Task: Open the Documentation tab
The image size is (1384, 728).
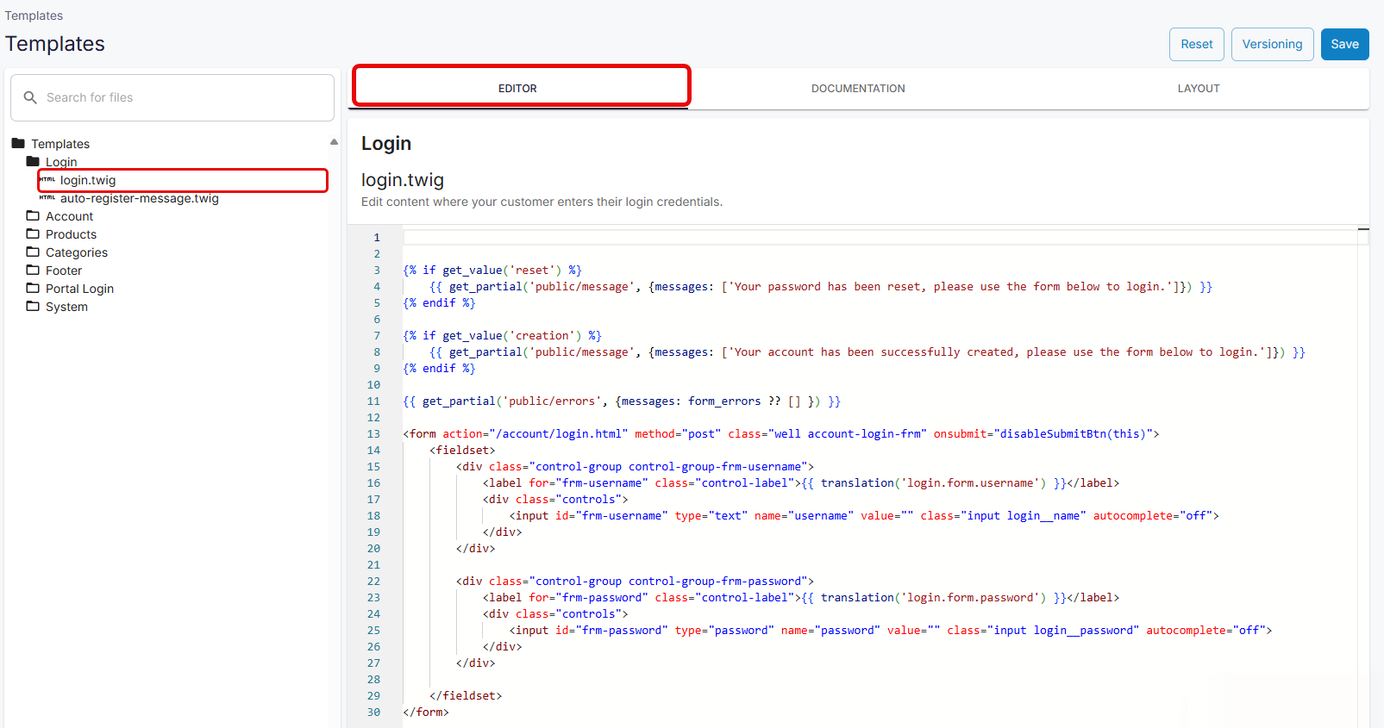Action: [858, 88]
